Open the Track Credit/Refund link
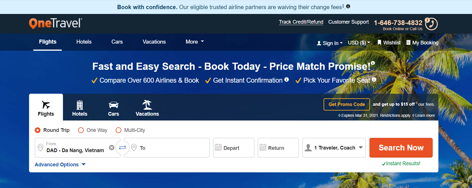Viewport: 472px width, 188px height. point(301,22)
